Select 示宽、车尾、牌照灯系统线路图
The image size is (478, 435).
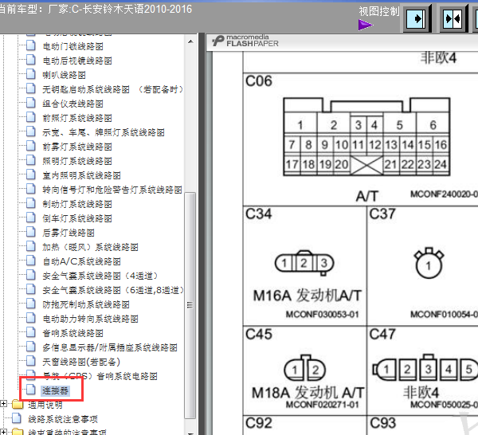[104, 132]
